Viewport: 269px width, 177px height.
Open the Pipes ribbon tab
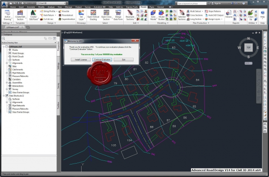152,7
